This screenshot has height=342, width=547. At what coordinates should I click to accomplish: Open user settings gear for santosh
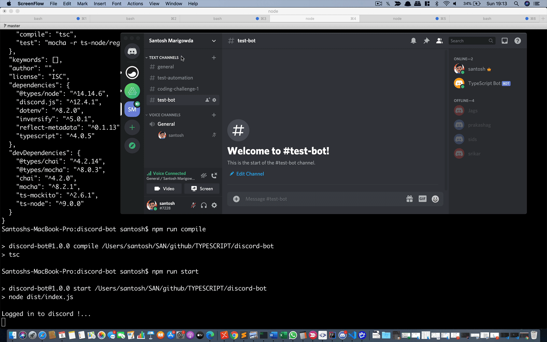tap(214, 205)
